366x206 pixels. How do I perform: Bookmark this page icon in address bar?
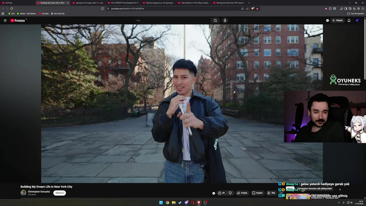coord(102,9)
